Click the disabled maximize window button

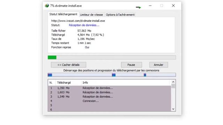(x=162, y=6)
